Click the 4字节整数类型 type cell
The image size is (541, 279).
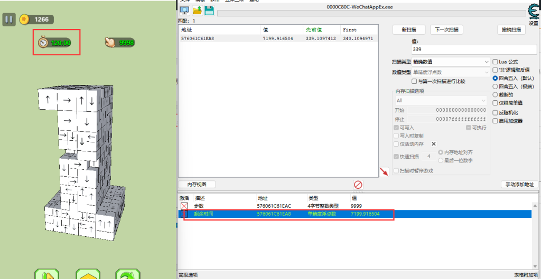[x=324, y=206]
